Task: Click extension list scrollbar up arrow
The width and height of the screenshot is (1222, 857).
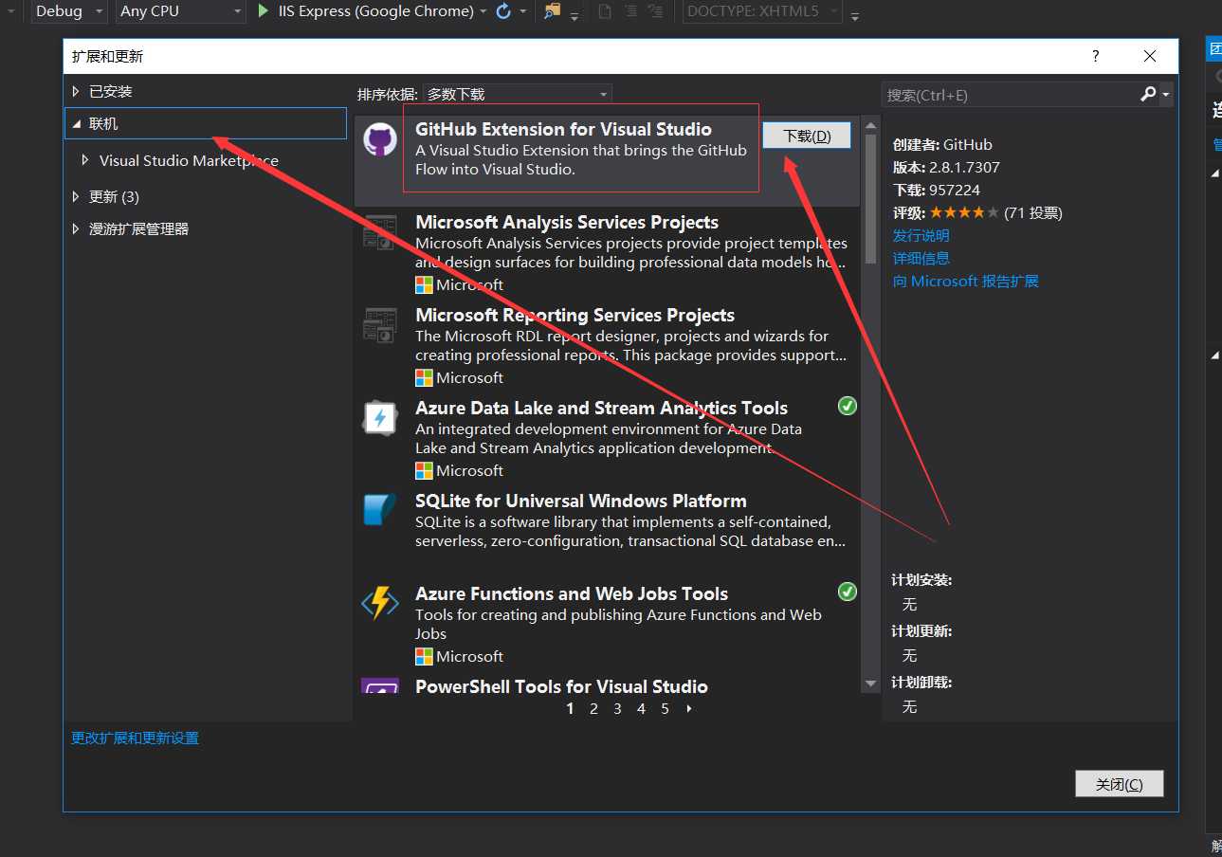Action: click(870, 124)
